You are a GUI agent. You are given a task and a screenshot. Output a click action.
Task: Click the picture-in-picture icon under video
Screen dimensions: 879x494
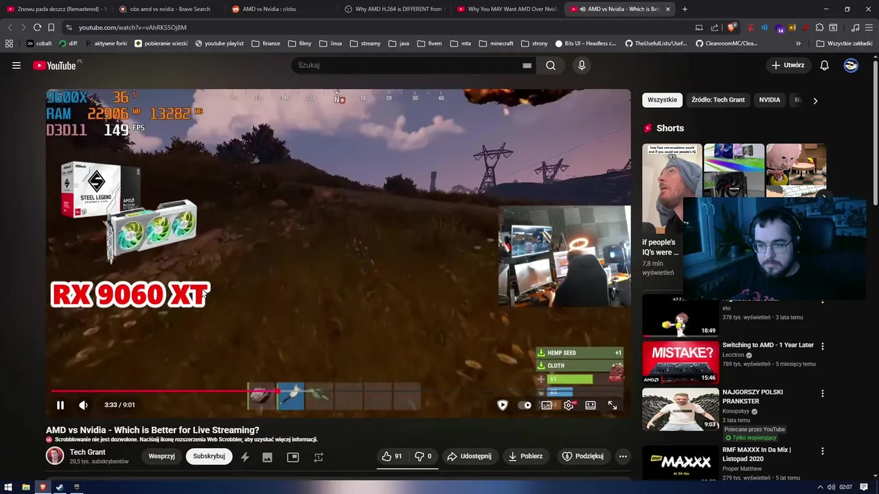(293, 457)
